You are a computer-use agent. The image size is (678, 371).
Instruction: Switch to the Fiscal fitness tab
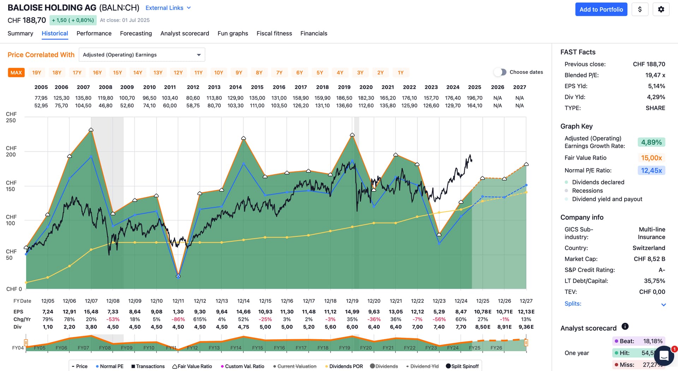[x=274, y=34]
